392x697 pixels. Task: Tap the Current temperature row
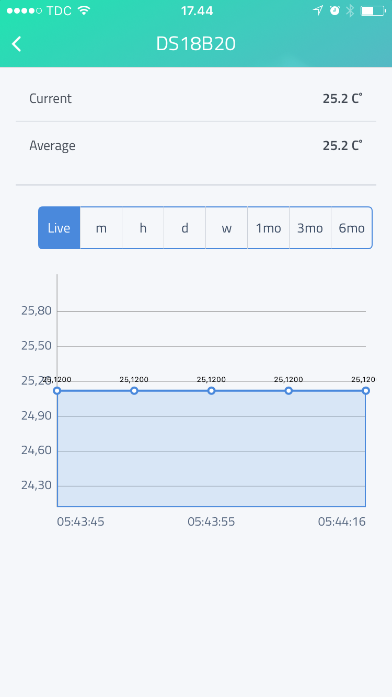click(196, 98)
